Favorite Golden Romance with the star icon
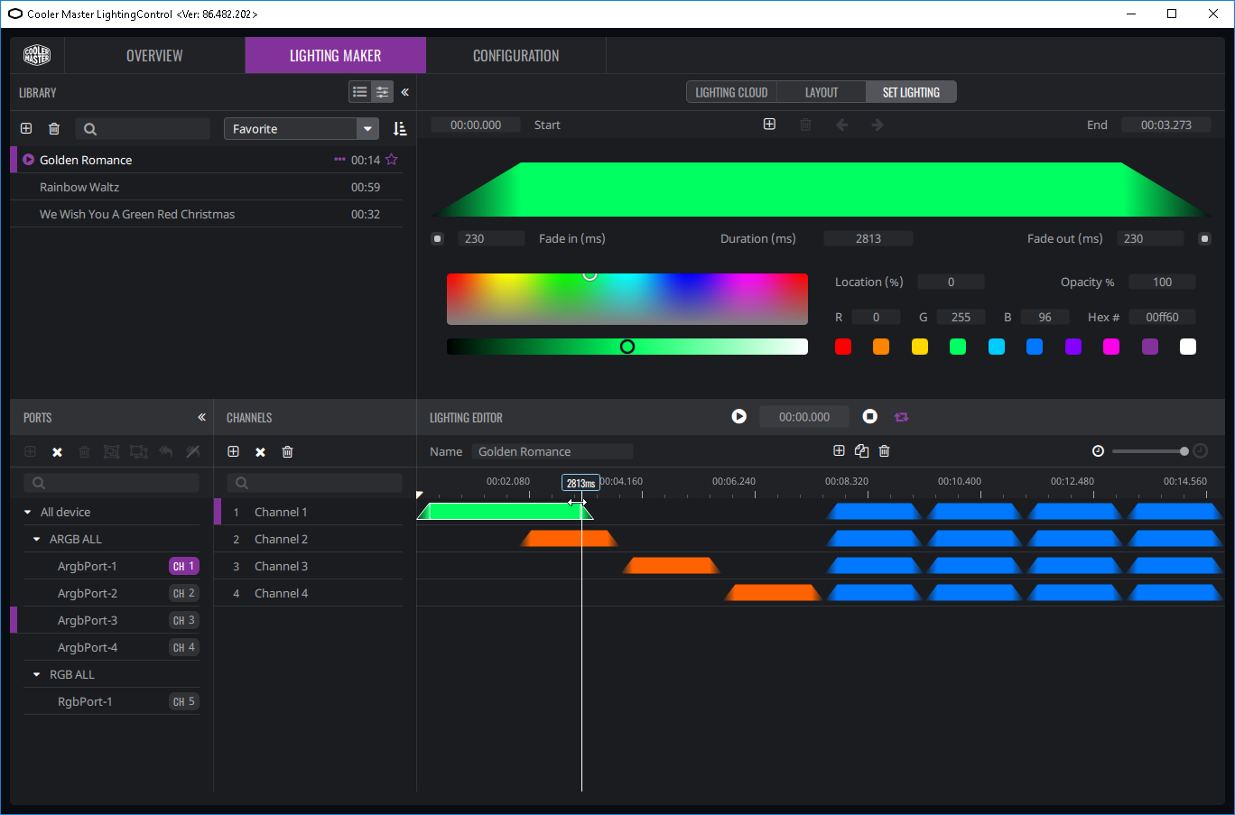Screen dimensions: 1235x815 pyautogui.click(x=391, y=160)
